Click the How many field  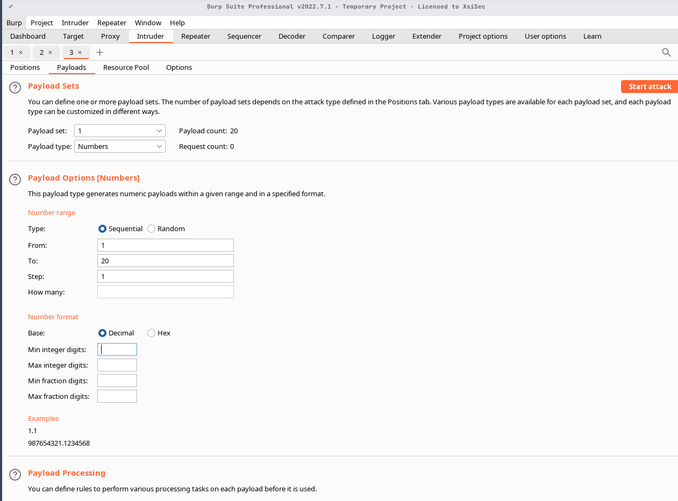coord(166,292)
